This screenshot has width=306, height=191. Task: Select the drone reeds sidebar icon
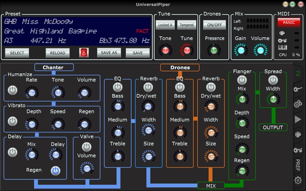[298, 104]
